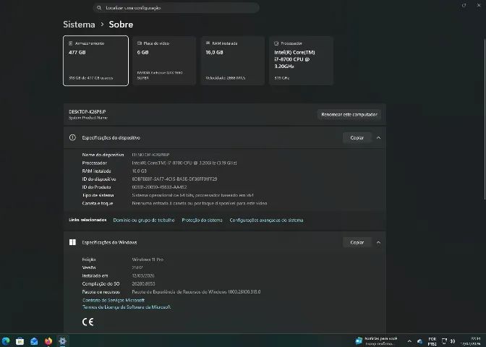Click the RAM instalada chip icon
The height and width of the screenshot is (347, 486).
208,43
